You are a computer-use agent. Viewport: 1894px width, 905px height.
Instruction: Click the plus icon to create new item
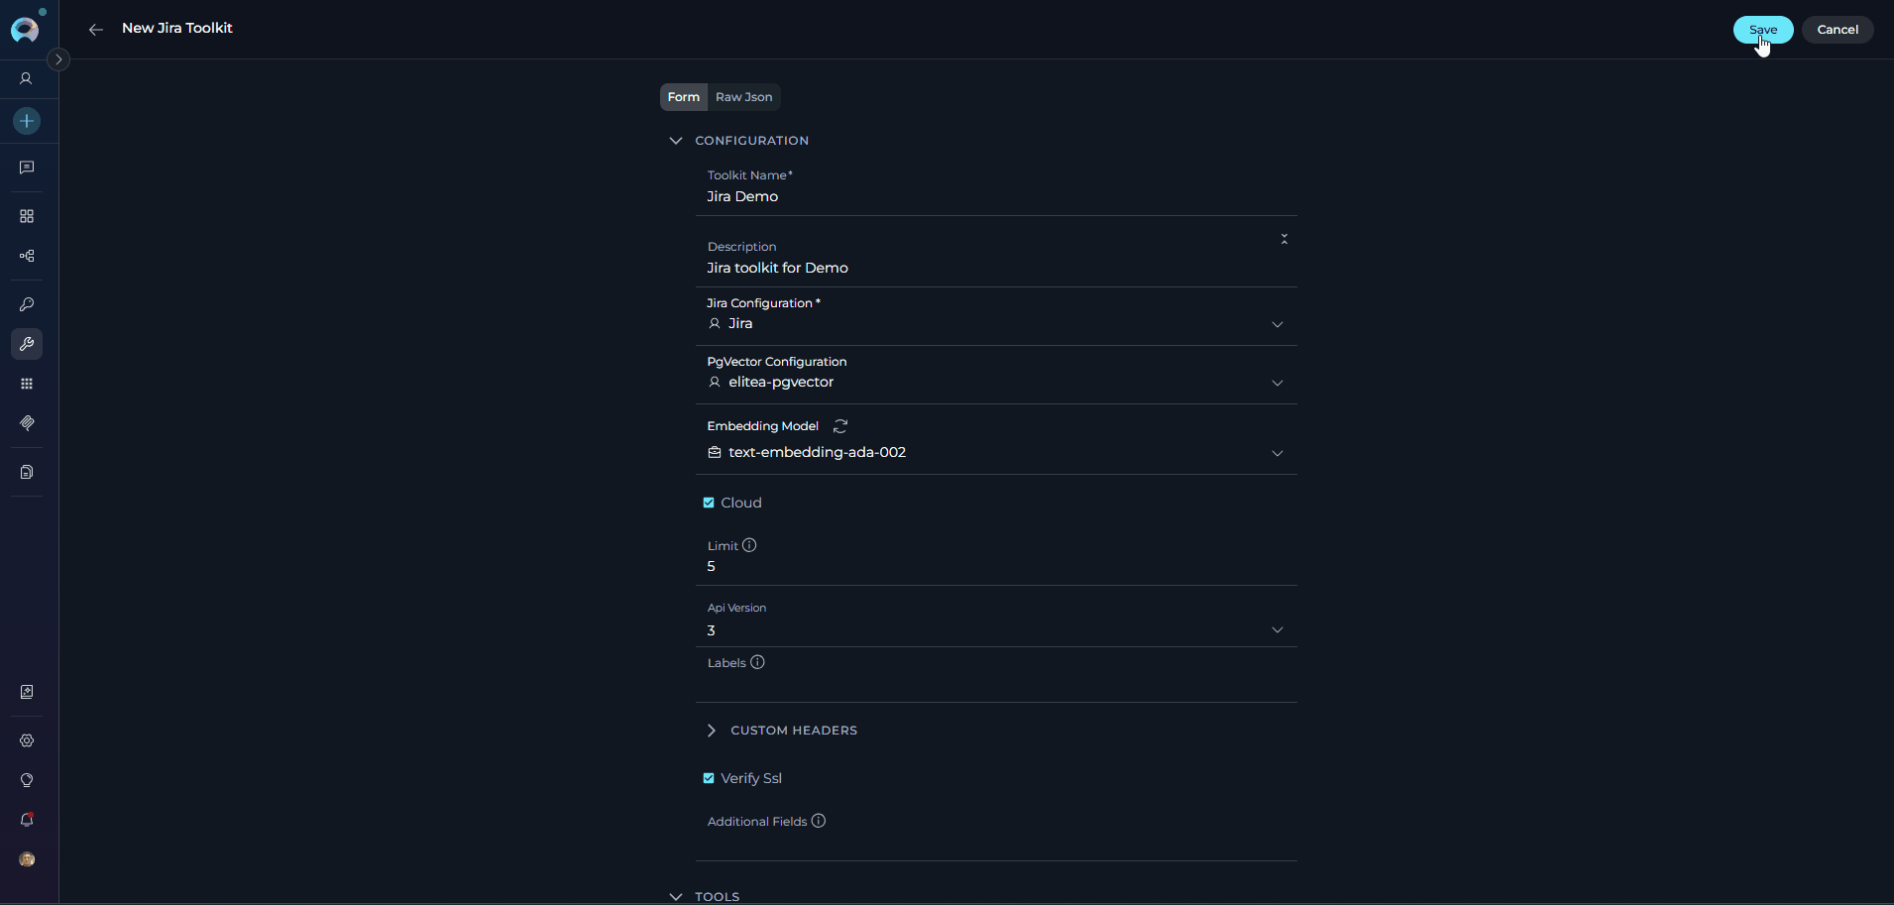[x=27, y=121]
